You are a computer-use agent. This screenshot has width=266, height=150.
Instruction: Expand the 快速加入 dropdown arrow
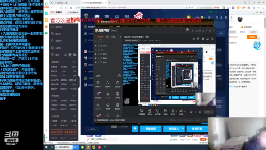point(183,129)
